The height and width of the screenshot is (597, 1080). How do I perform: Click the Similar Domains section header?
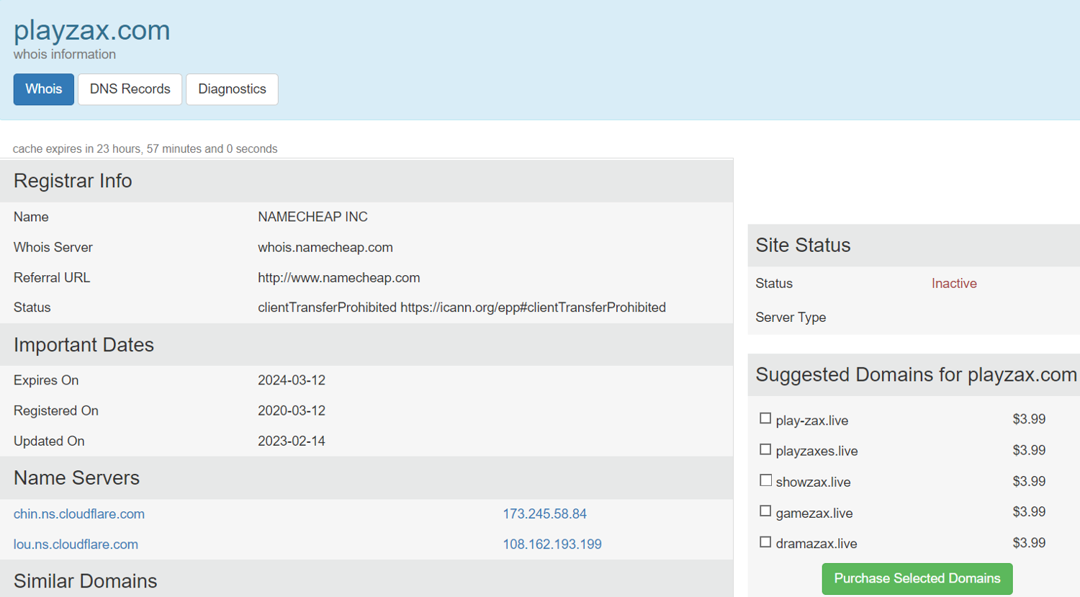pos(85,580)
